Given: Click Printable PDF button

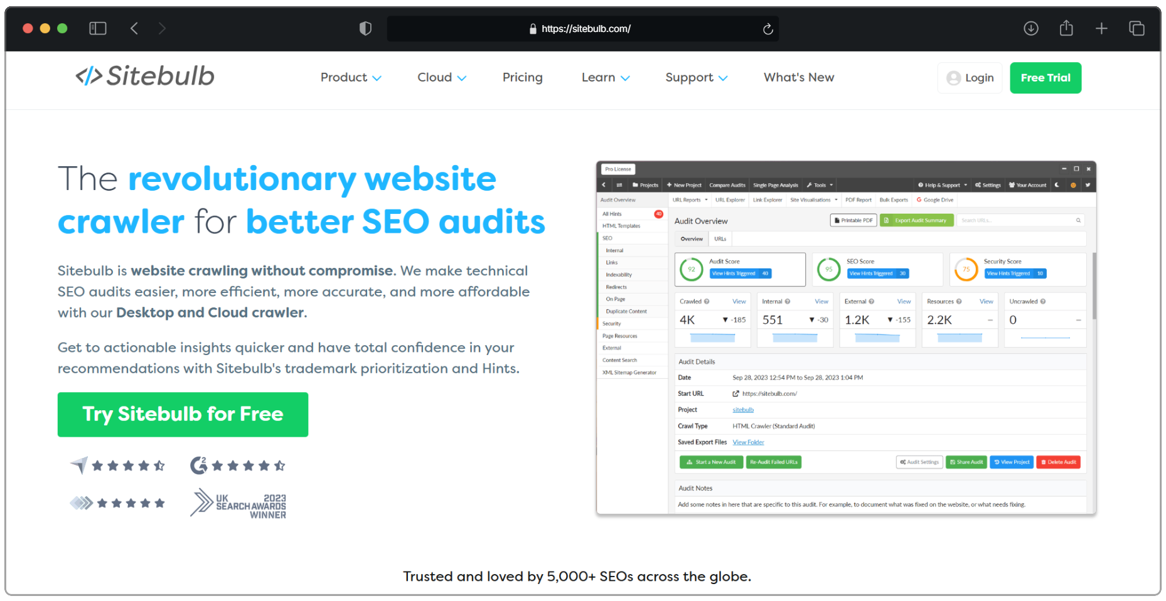Looking at the screenshot, I should tap(853, 220).
